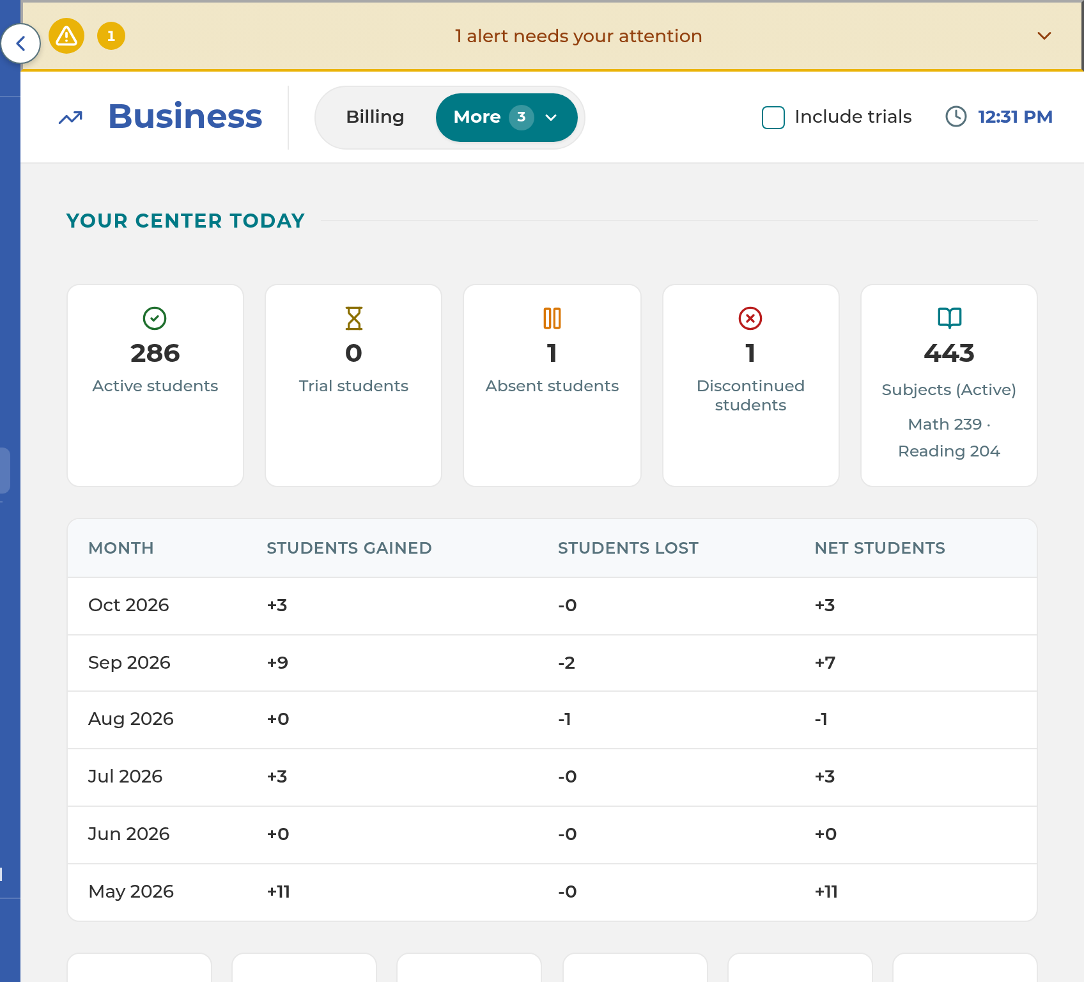
Task: Expand the alert banner chevron
Action: 1044,36
